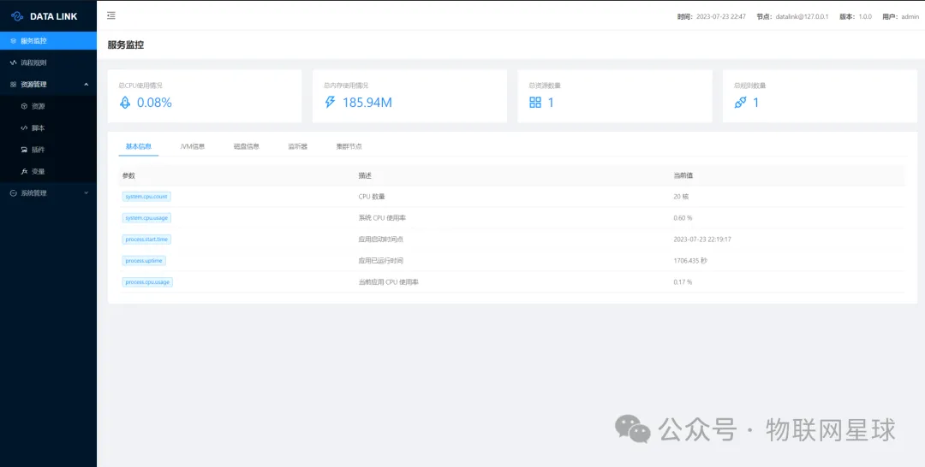Click the process.uptime parameter tag
The width and height of the screenshot is (925, 467).
point(144,261)
